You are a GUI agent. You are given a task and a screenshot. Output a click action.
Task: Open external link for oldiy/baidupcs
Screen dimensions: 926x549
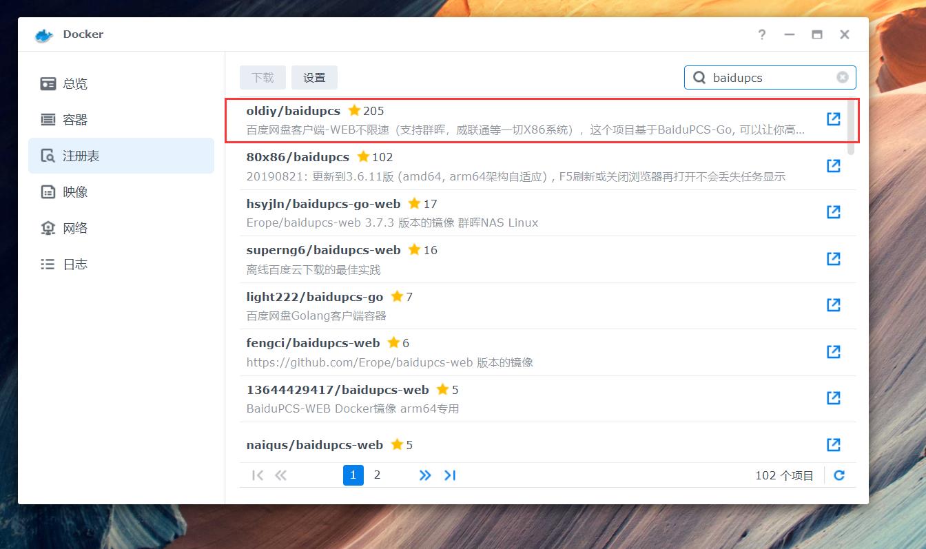tap(833, 118)
